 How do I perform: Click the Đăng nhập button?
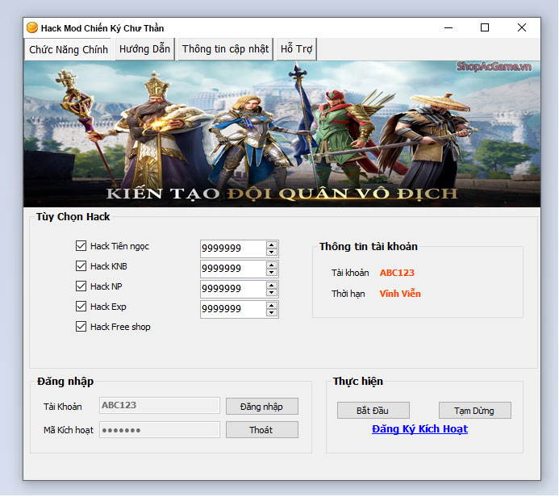tap(261, 407)
